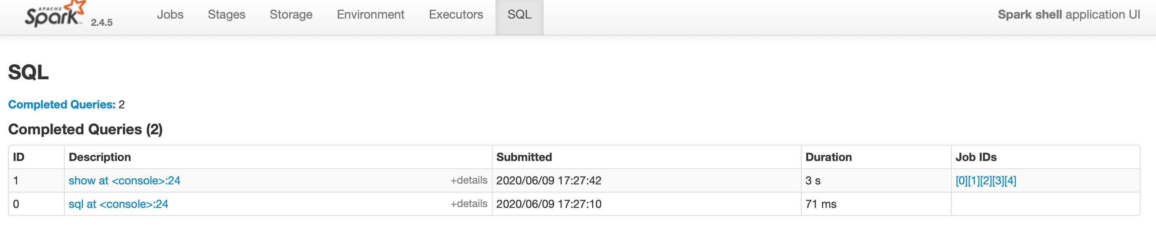The height and width of the screenshot is (237, 1156).
Task: Open query description 'show at <console>:24'
Action: coord(125,180)
